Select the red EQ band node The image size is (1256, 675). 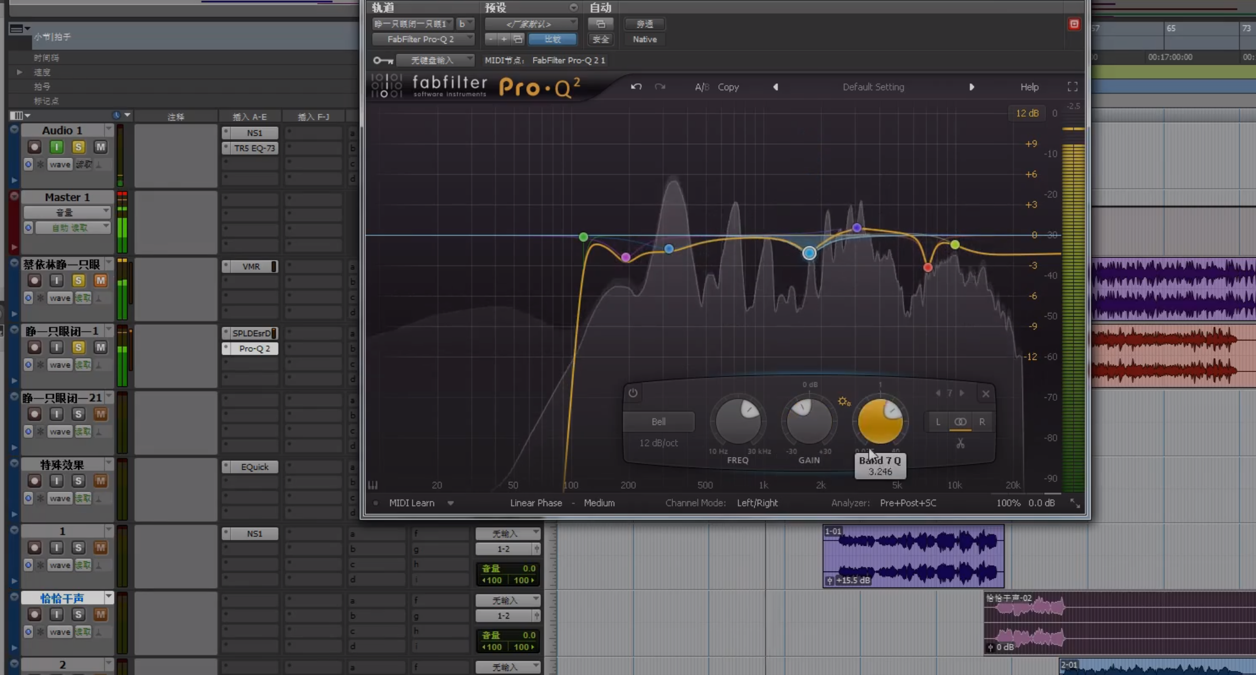pyautogui.click(x=927, y=267)
